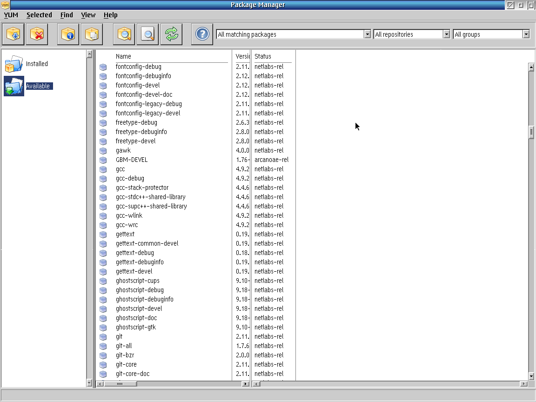Click the package files list icon
This screenshot has height=402, width=536.
pyautogui.click(x=92, y=34)
